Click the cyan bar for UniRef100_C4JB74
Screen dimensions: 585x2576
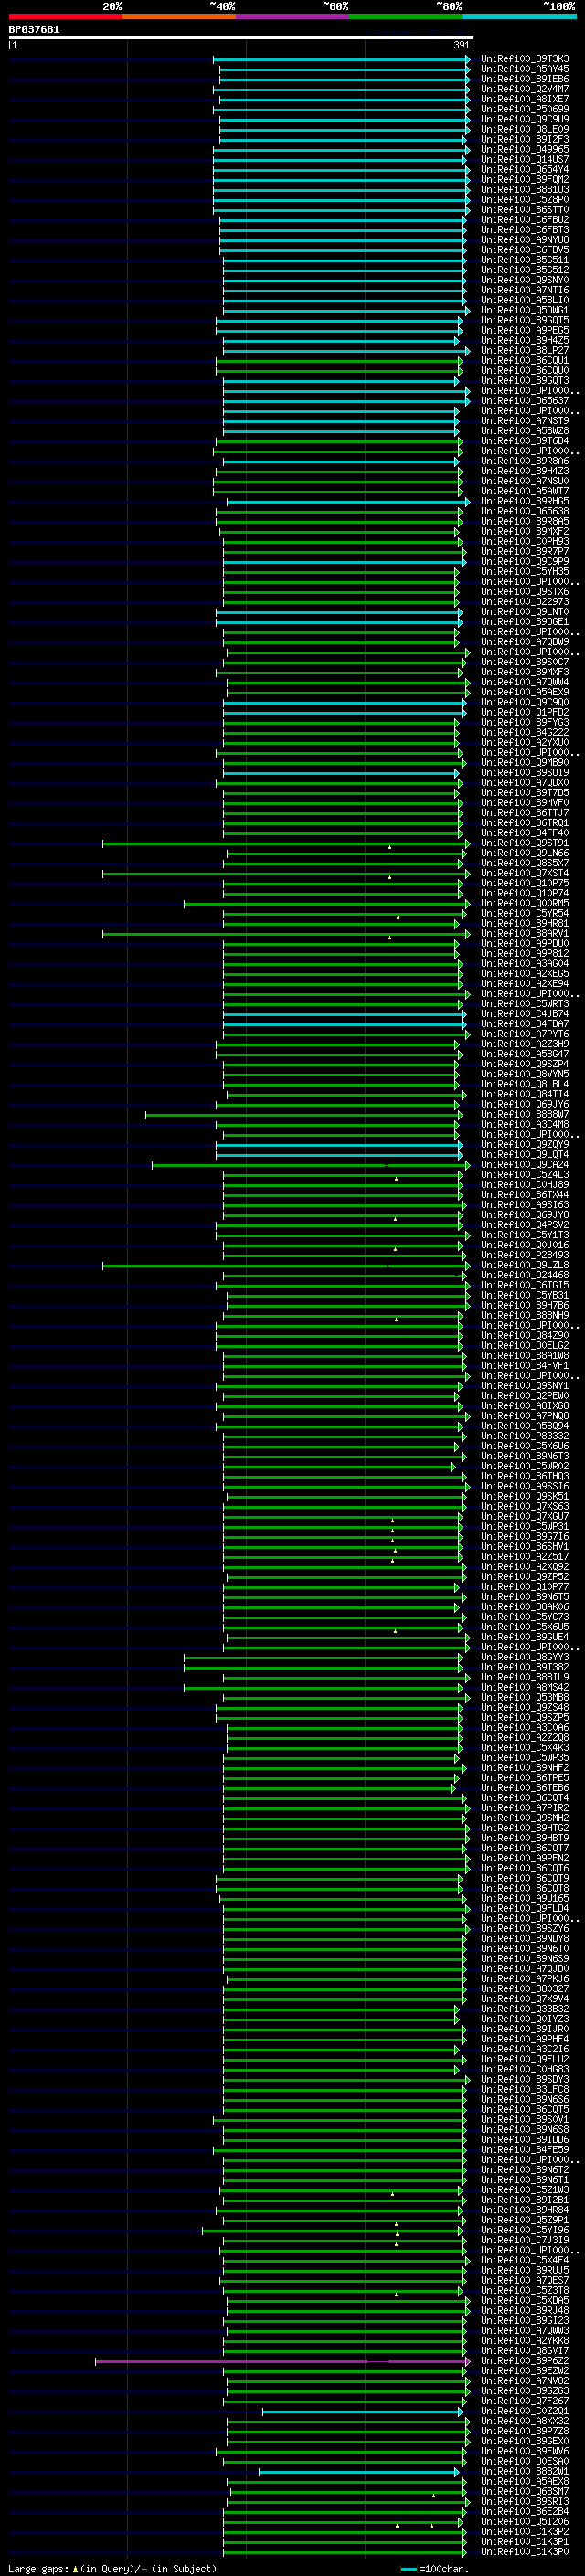345,1014
